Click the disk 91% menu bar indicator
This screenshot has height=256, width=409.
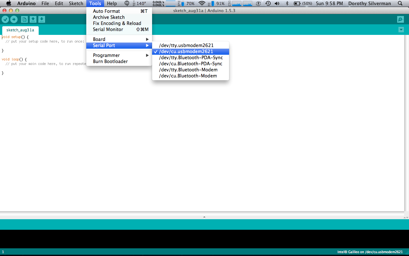(x=216, y=4)
